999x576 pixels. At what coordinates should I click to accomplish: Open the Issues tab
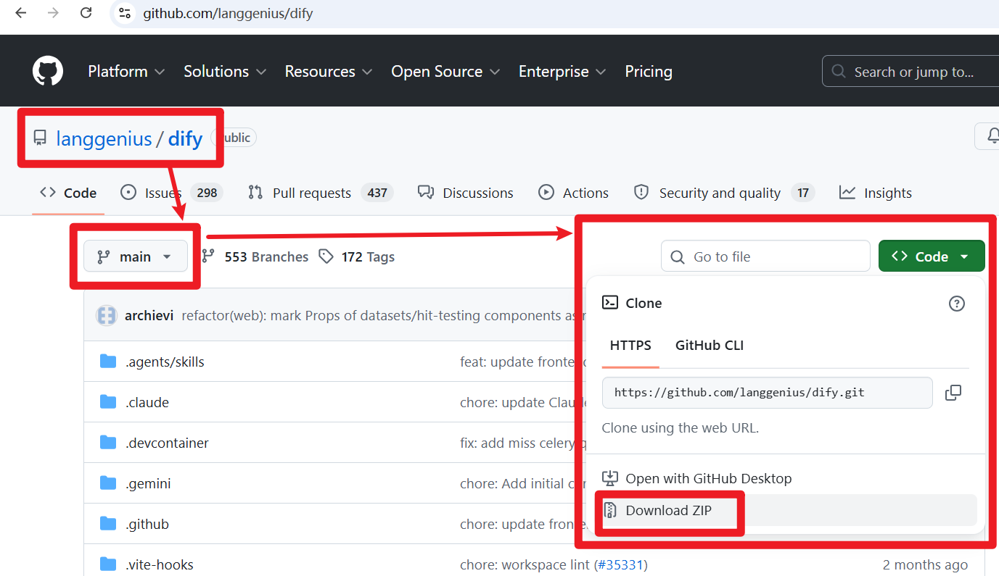171,193
